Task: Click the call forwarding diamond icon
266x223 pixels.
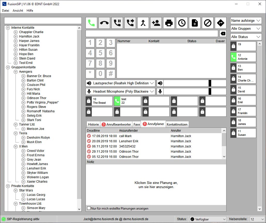Action: point(220,23)
